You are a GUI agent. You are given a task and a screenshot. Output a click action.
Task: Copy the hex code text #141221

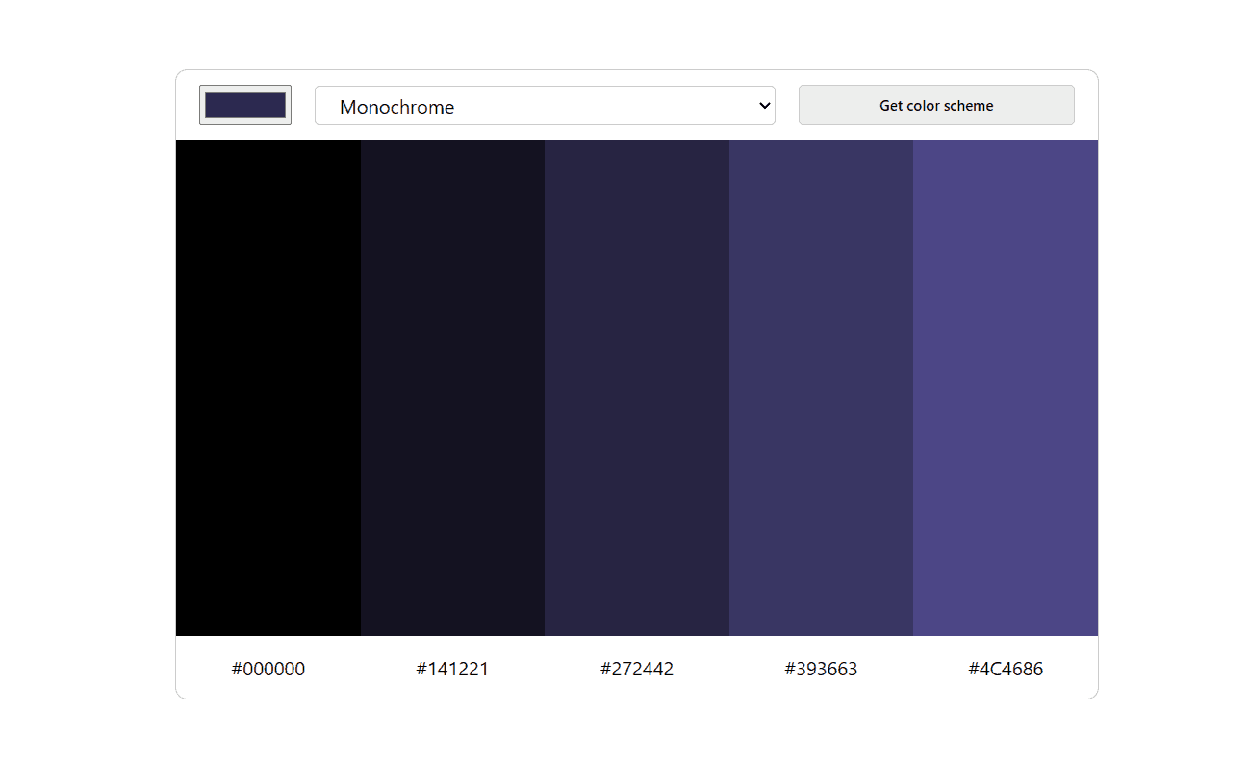[452, 669]
